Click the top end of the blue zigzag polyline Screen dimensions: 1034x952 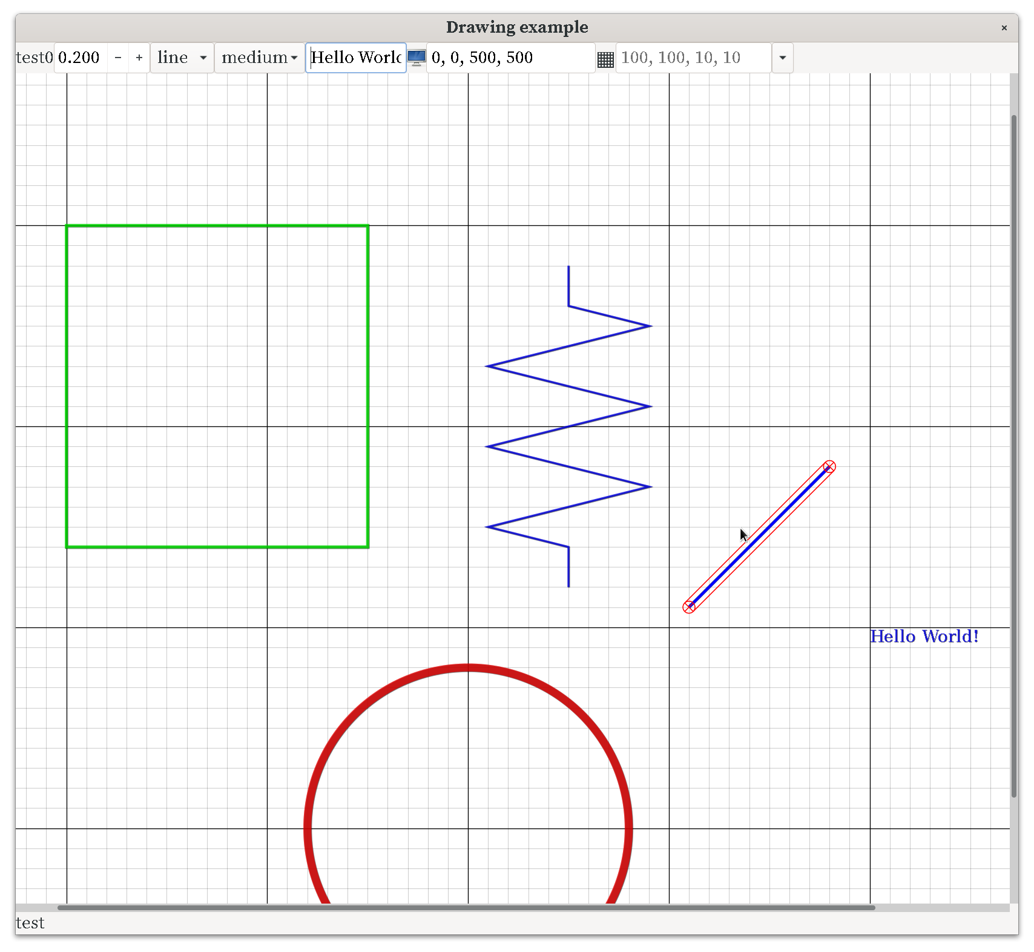(x=568, y=267)
